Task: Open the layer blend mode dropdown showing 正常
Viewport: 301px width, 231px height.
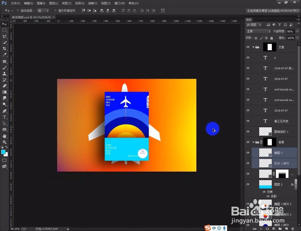Action: 258,31
